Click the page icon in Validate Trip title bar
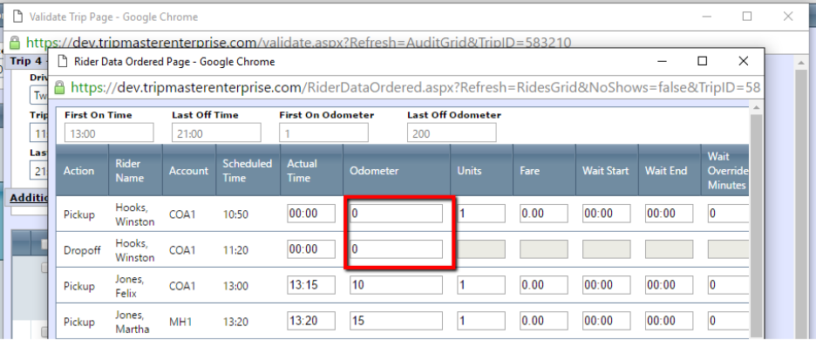The image size is (816, 340). pos(17,17)
